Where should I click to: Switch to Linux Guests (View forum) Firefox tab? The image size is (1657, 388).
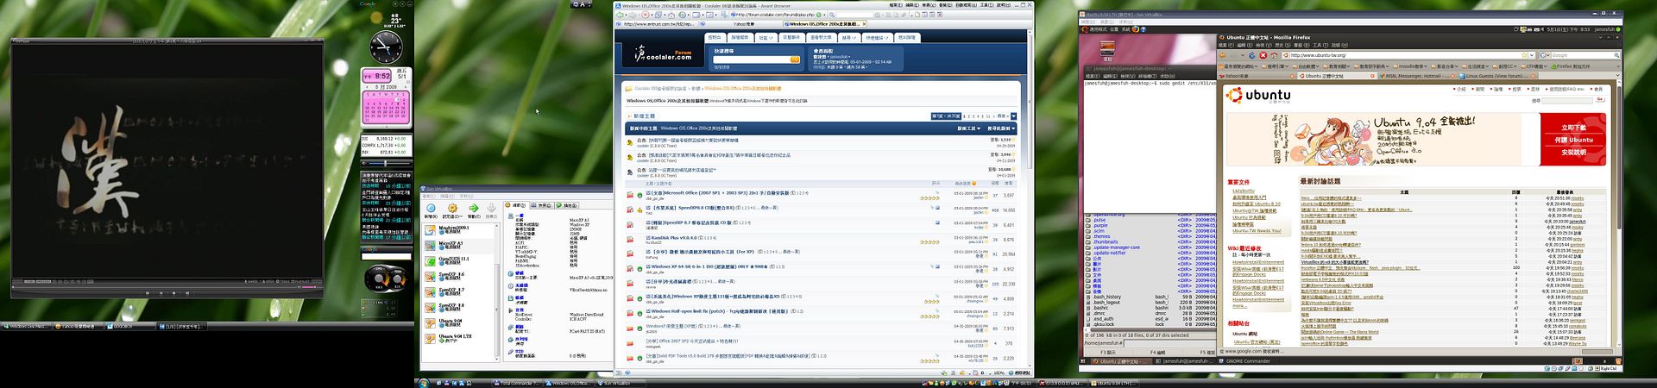coord(1498,76)
